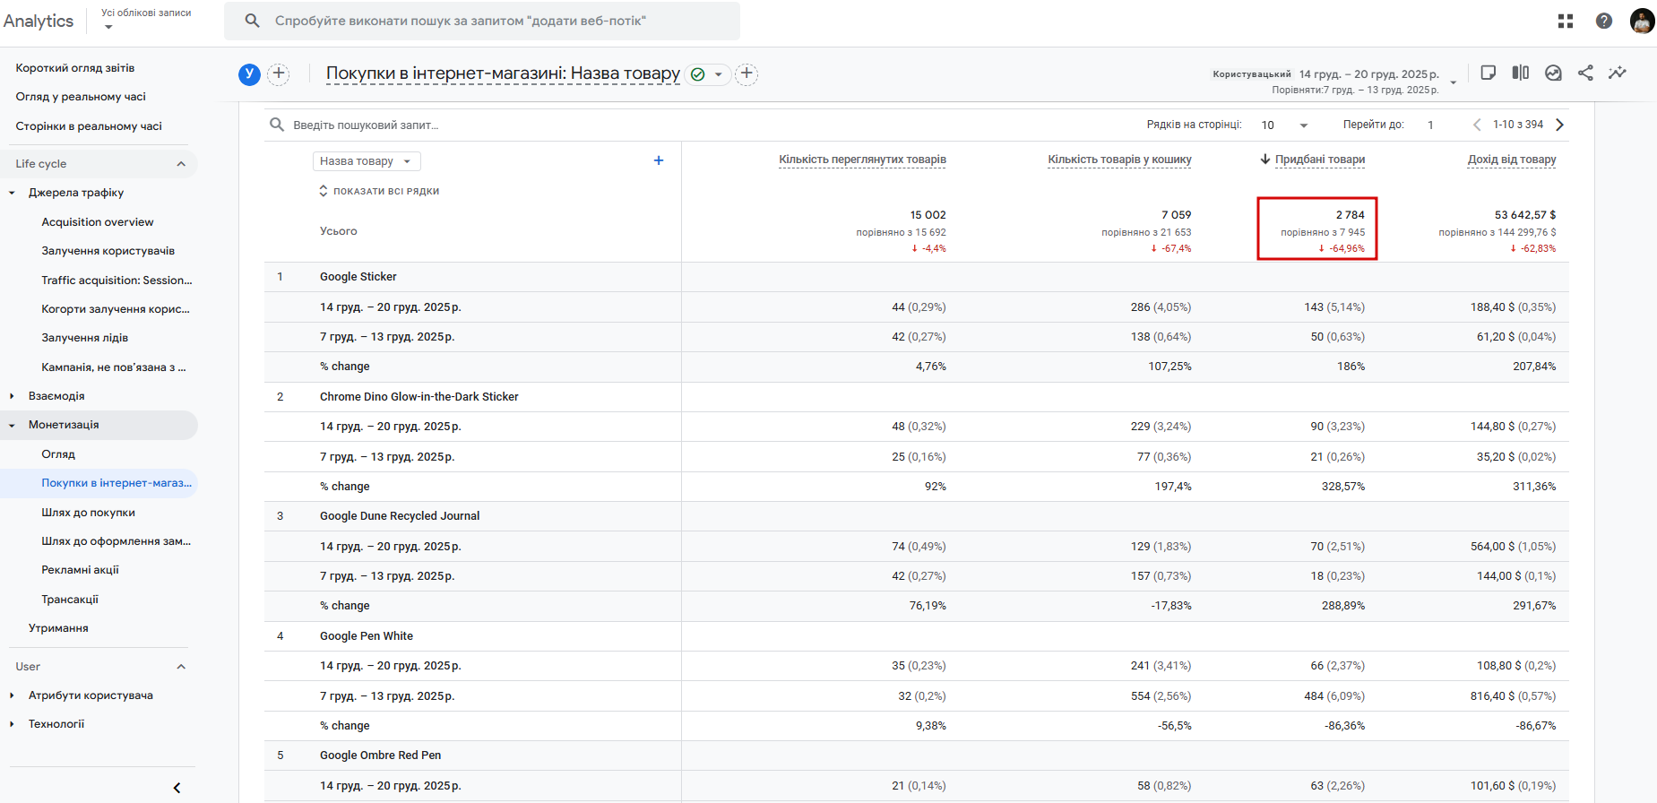Add a filter with plus after title

coord(747,73)
